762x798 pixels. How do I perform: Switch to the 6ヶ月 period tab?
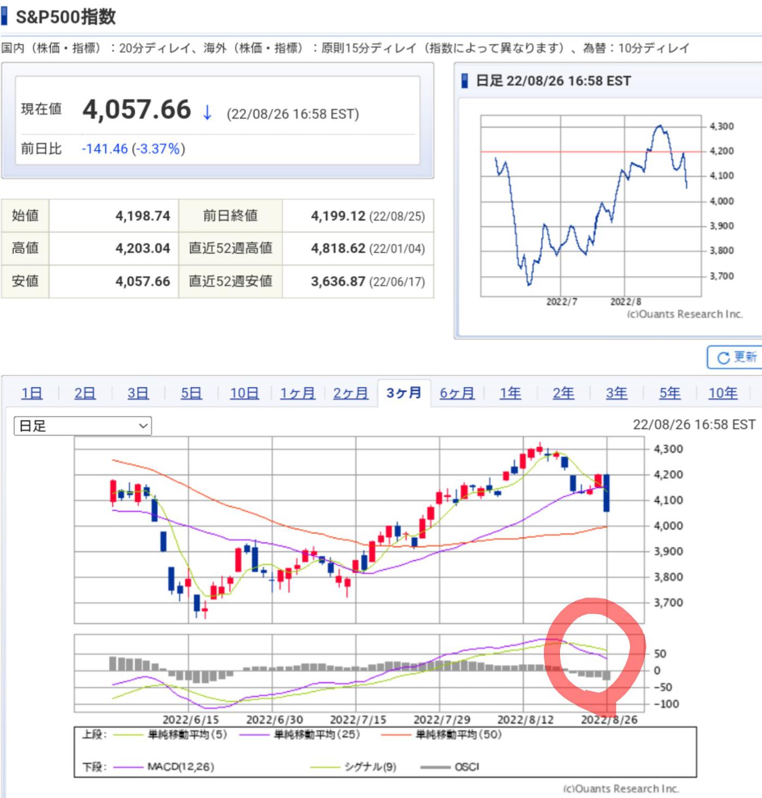(x=457, y=393)
